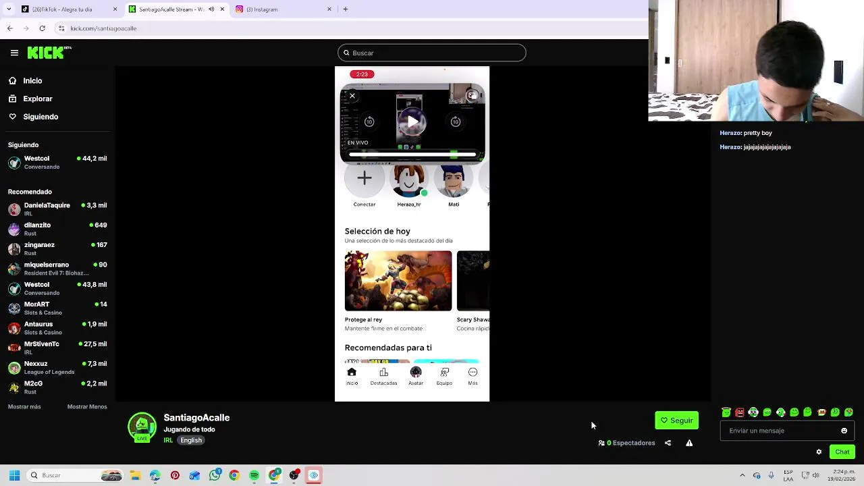Screen dimensions: 864x486
Task: Mute the SantiagoAcalle Stream tab audio
Action: (211, 9)
